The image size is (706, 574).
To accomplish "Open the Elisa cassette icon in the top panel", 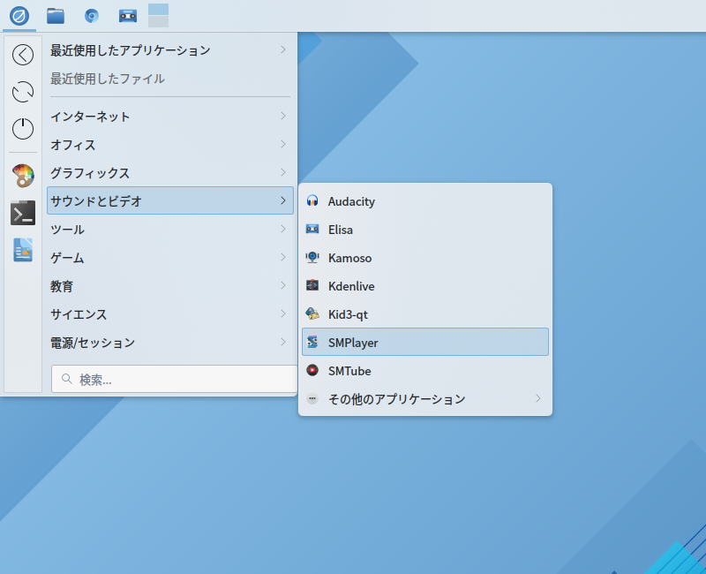I will coord(128,16).
